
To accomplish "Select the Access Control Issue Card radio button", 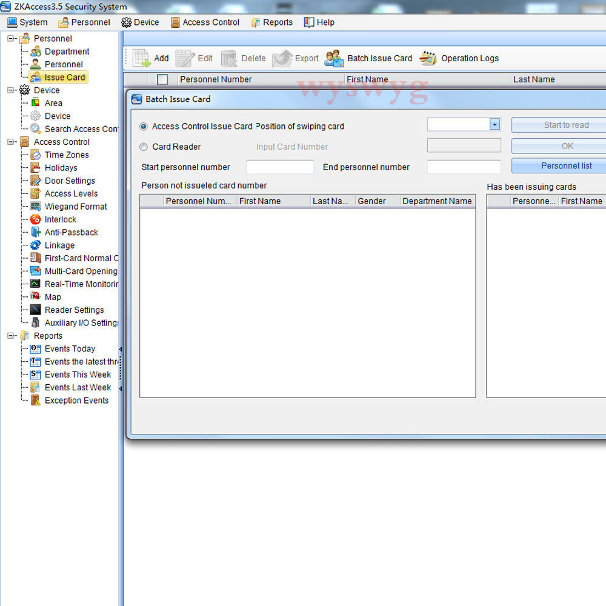I will point(144,127).
